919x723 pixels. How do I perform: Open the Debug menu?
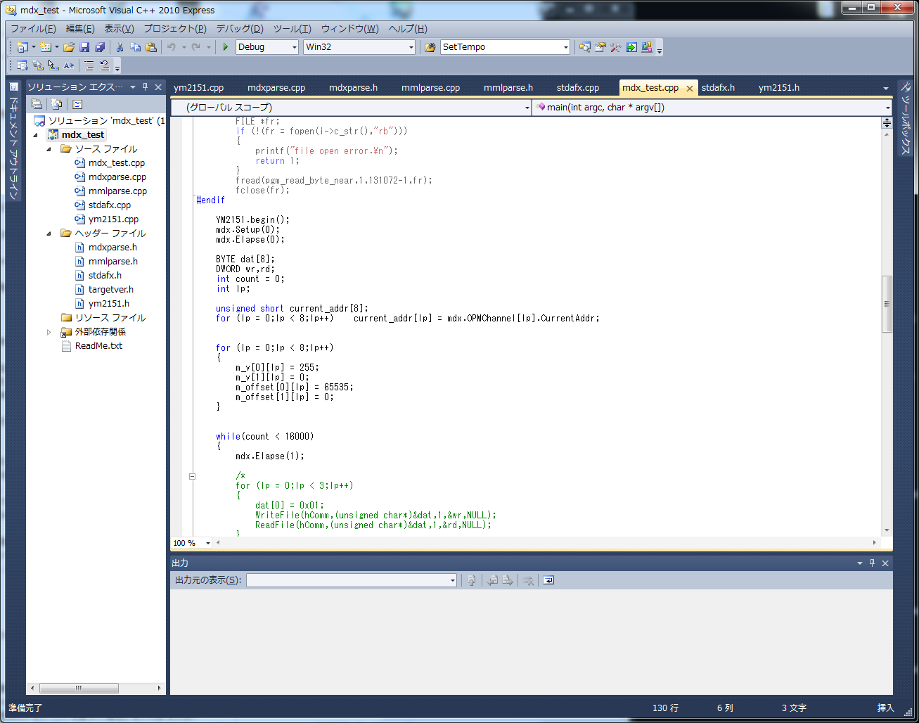click(240, 29)
